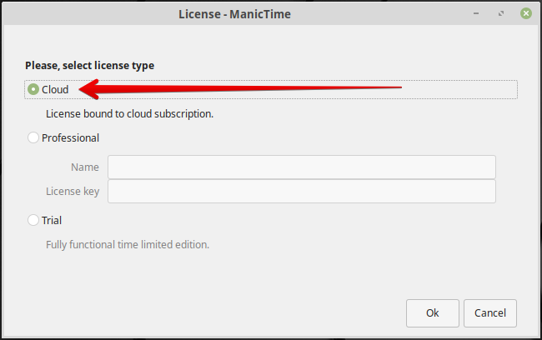Screen dimensions: 542x340
Task: Click into the License key field
Action: click(302, 192)
